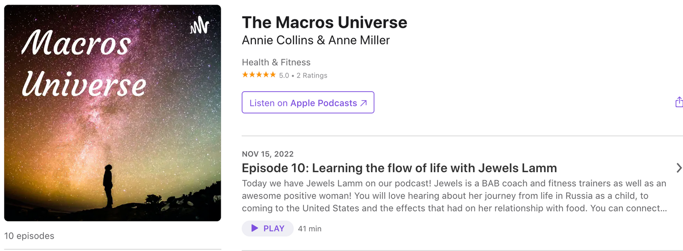683x251 pixels.
Task: Select the upload-style share glyph top right
Action: 679,102
